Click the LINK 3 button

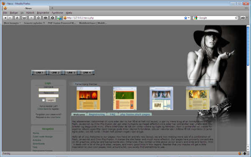pos(71,72)
